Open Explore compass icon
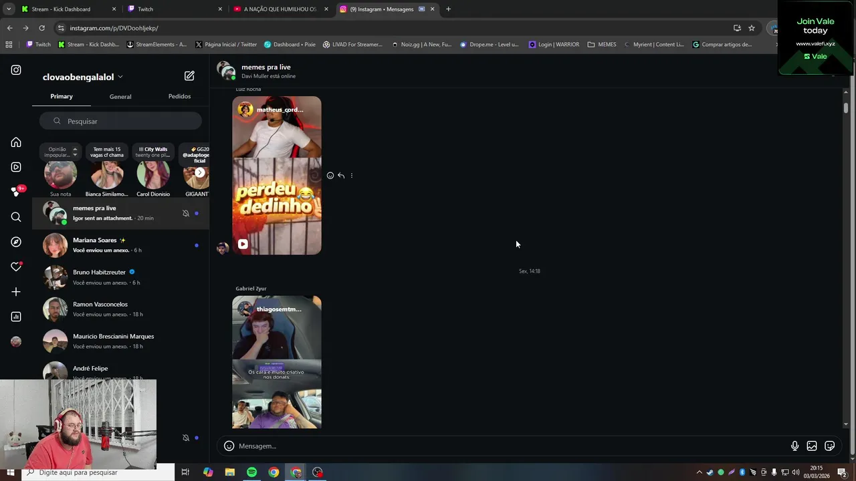Viewport: 856px width, 481px height. (16, 242)
